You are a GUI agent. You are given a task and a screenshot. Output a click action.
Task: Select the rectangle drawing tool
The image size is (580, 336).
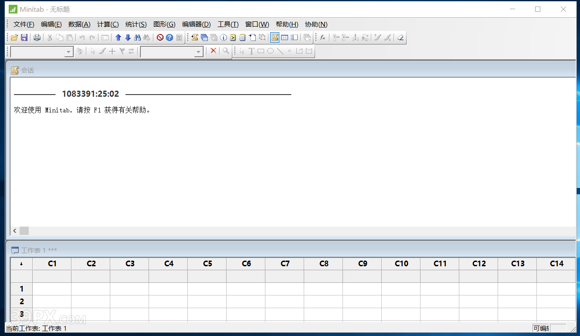[x=261, y=51]
